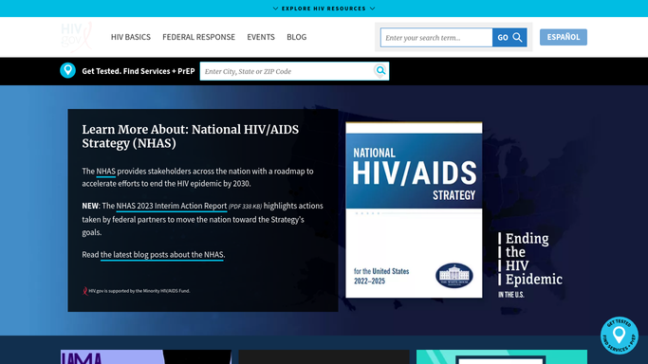Open the floating Get Tested round badge

coord(620,336)
